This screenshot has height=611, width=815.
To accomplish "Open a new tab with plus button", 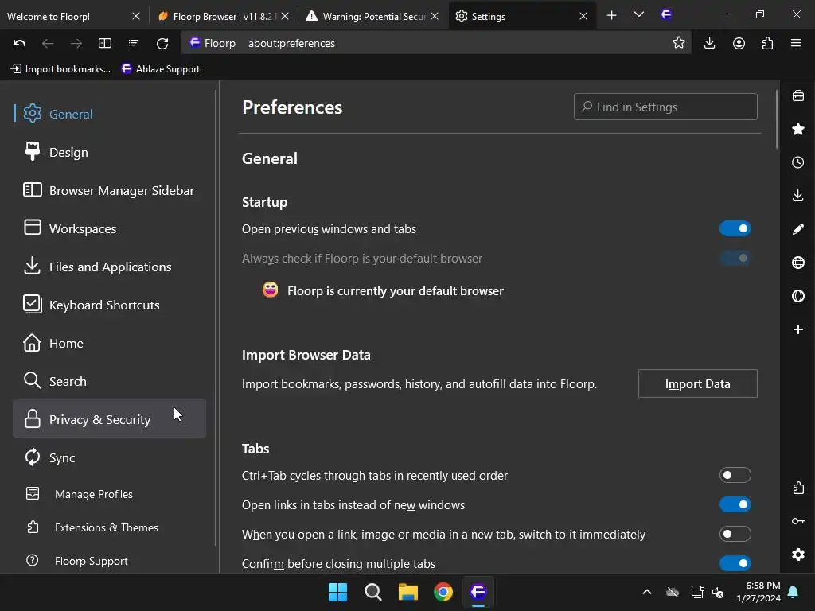I will coord(612,16).
